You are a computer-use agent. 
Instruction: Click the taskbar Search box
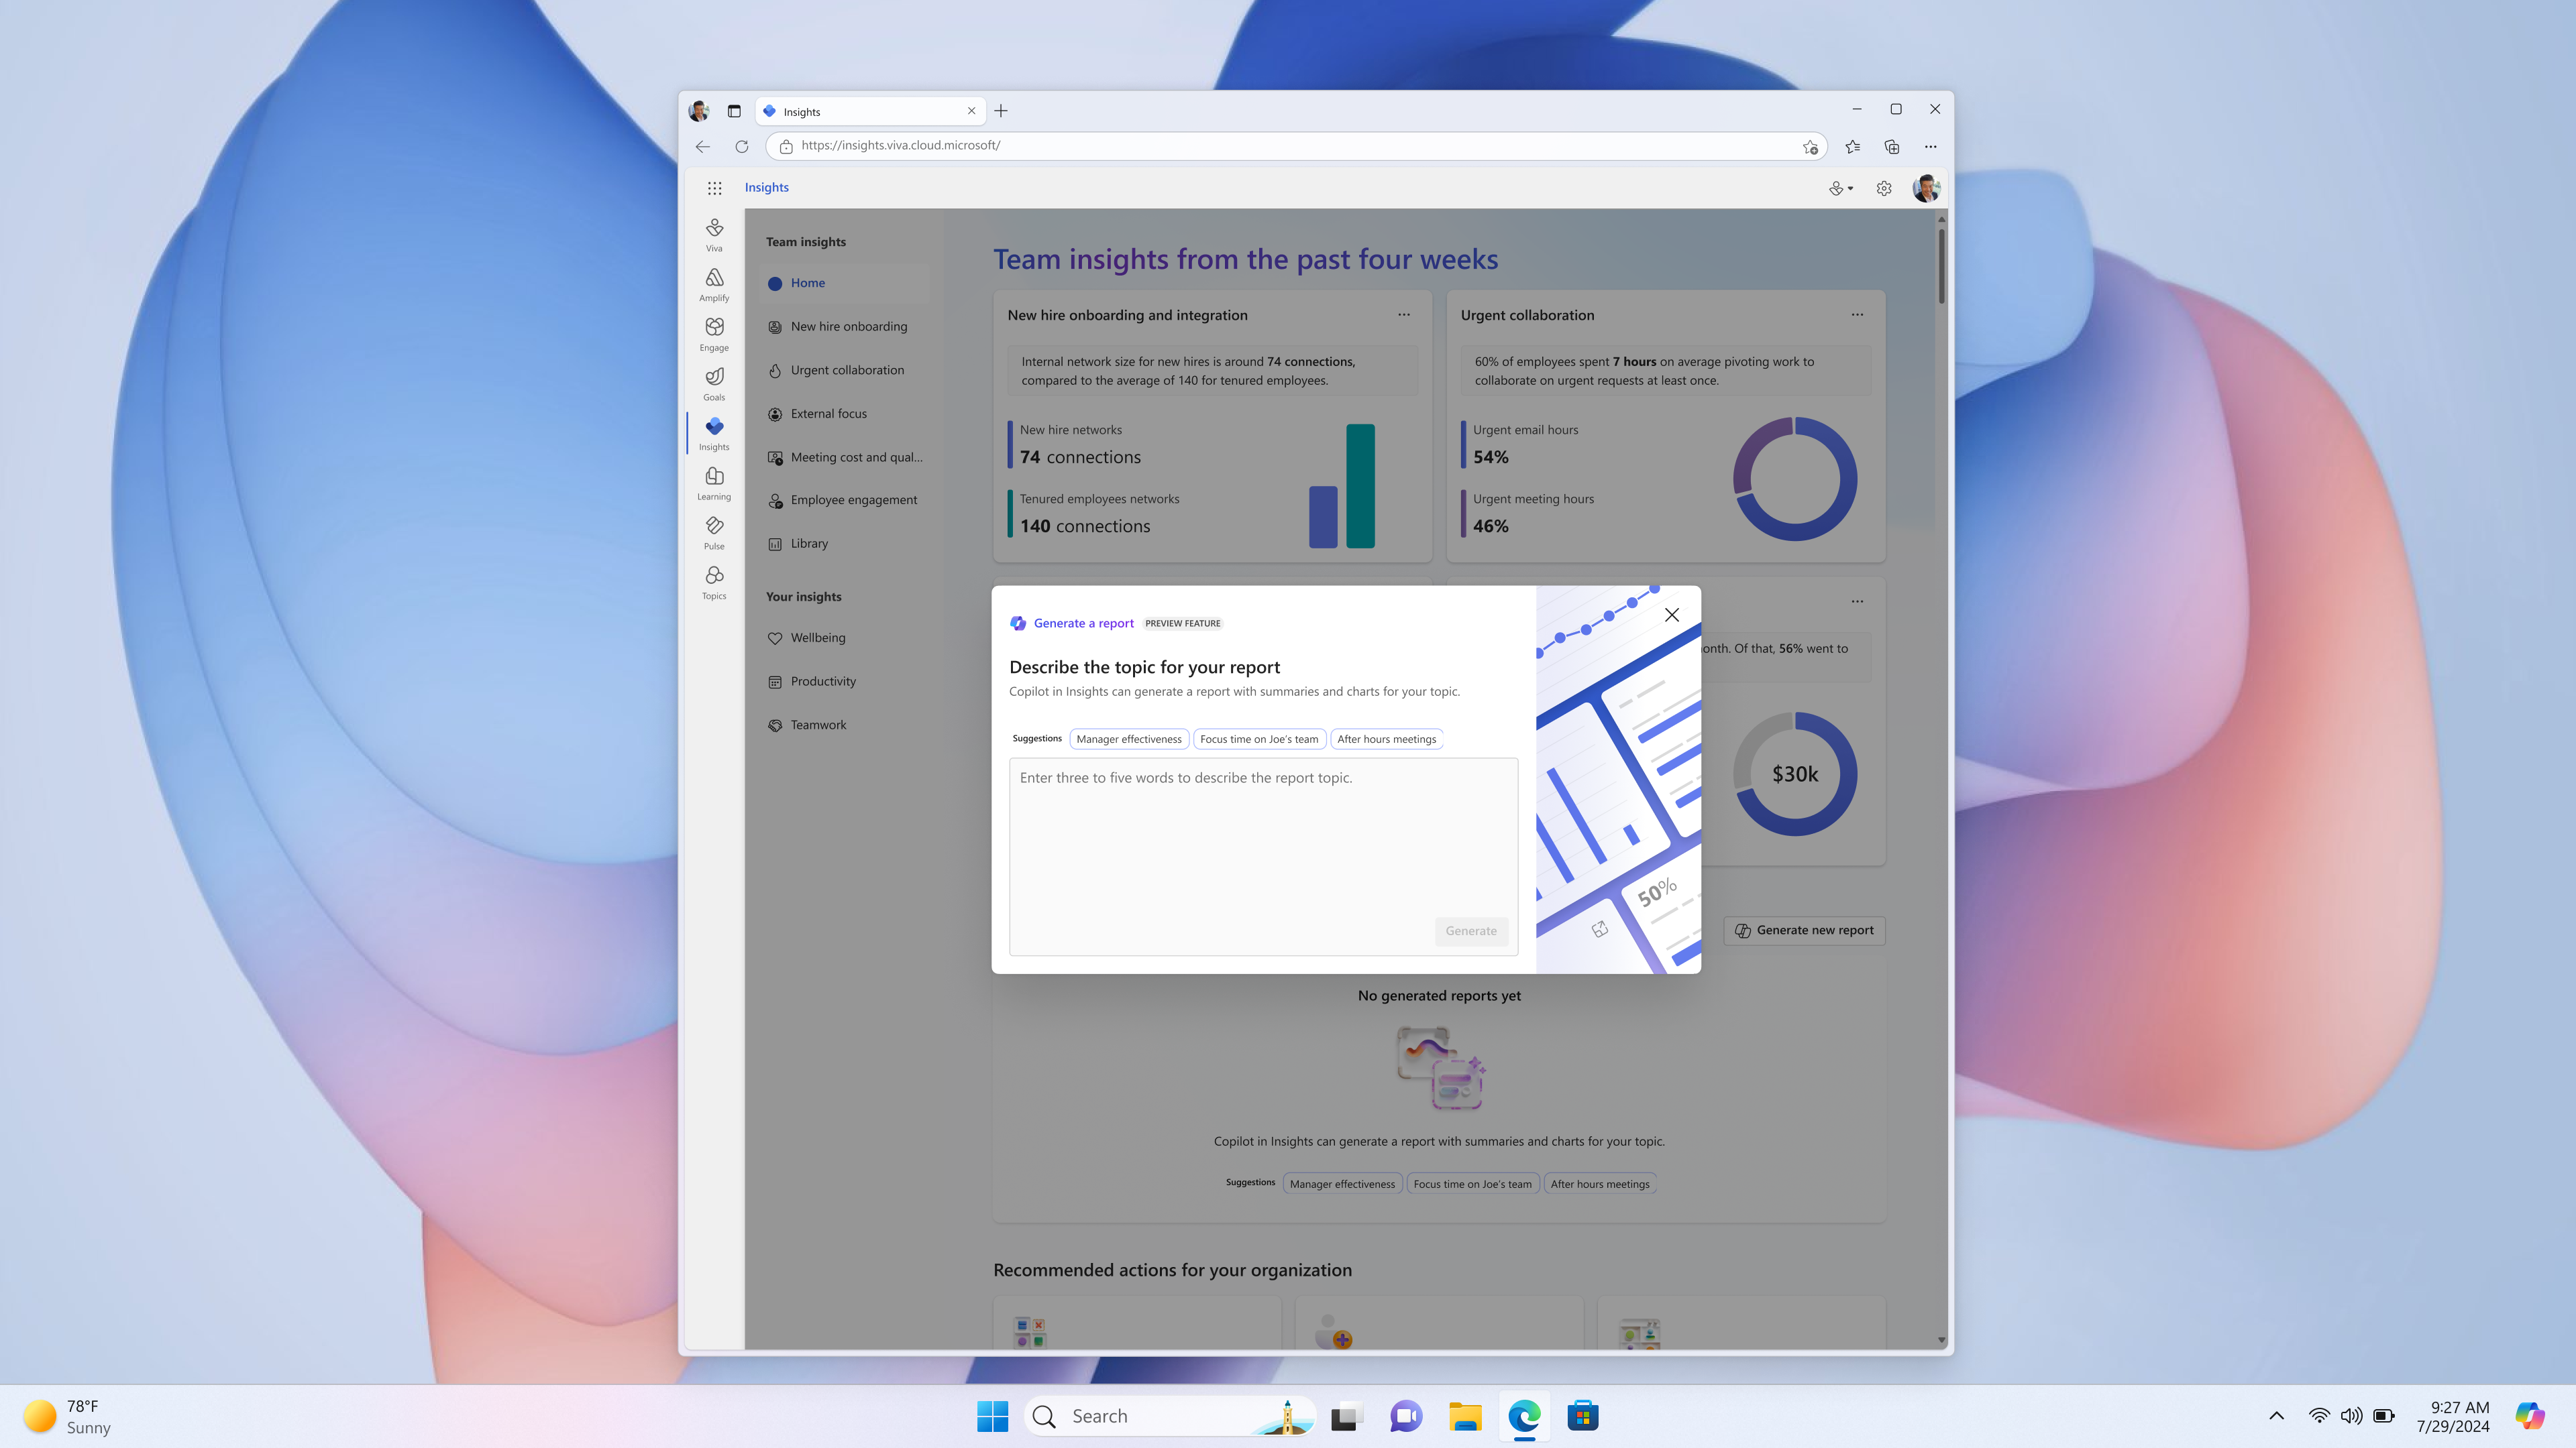tap(1170, 1416)
